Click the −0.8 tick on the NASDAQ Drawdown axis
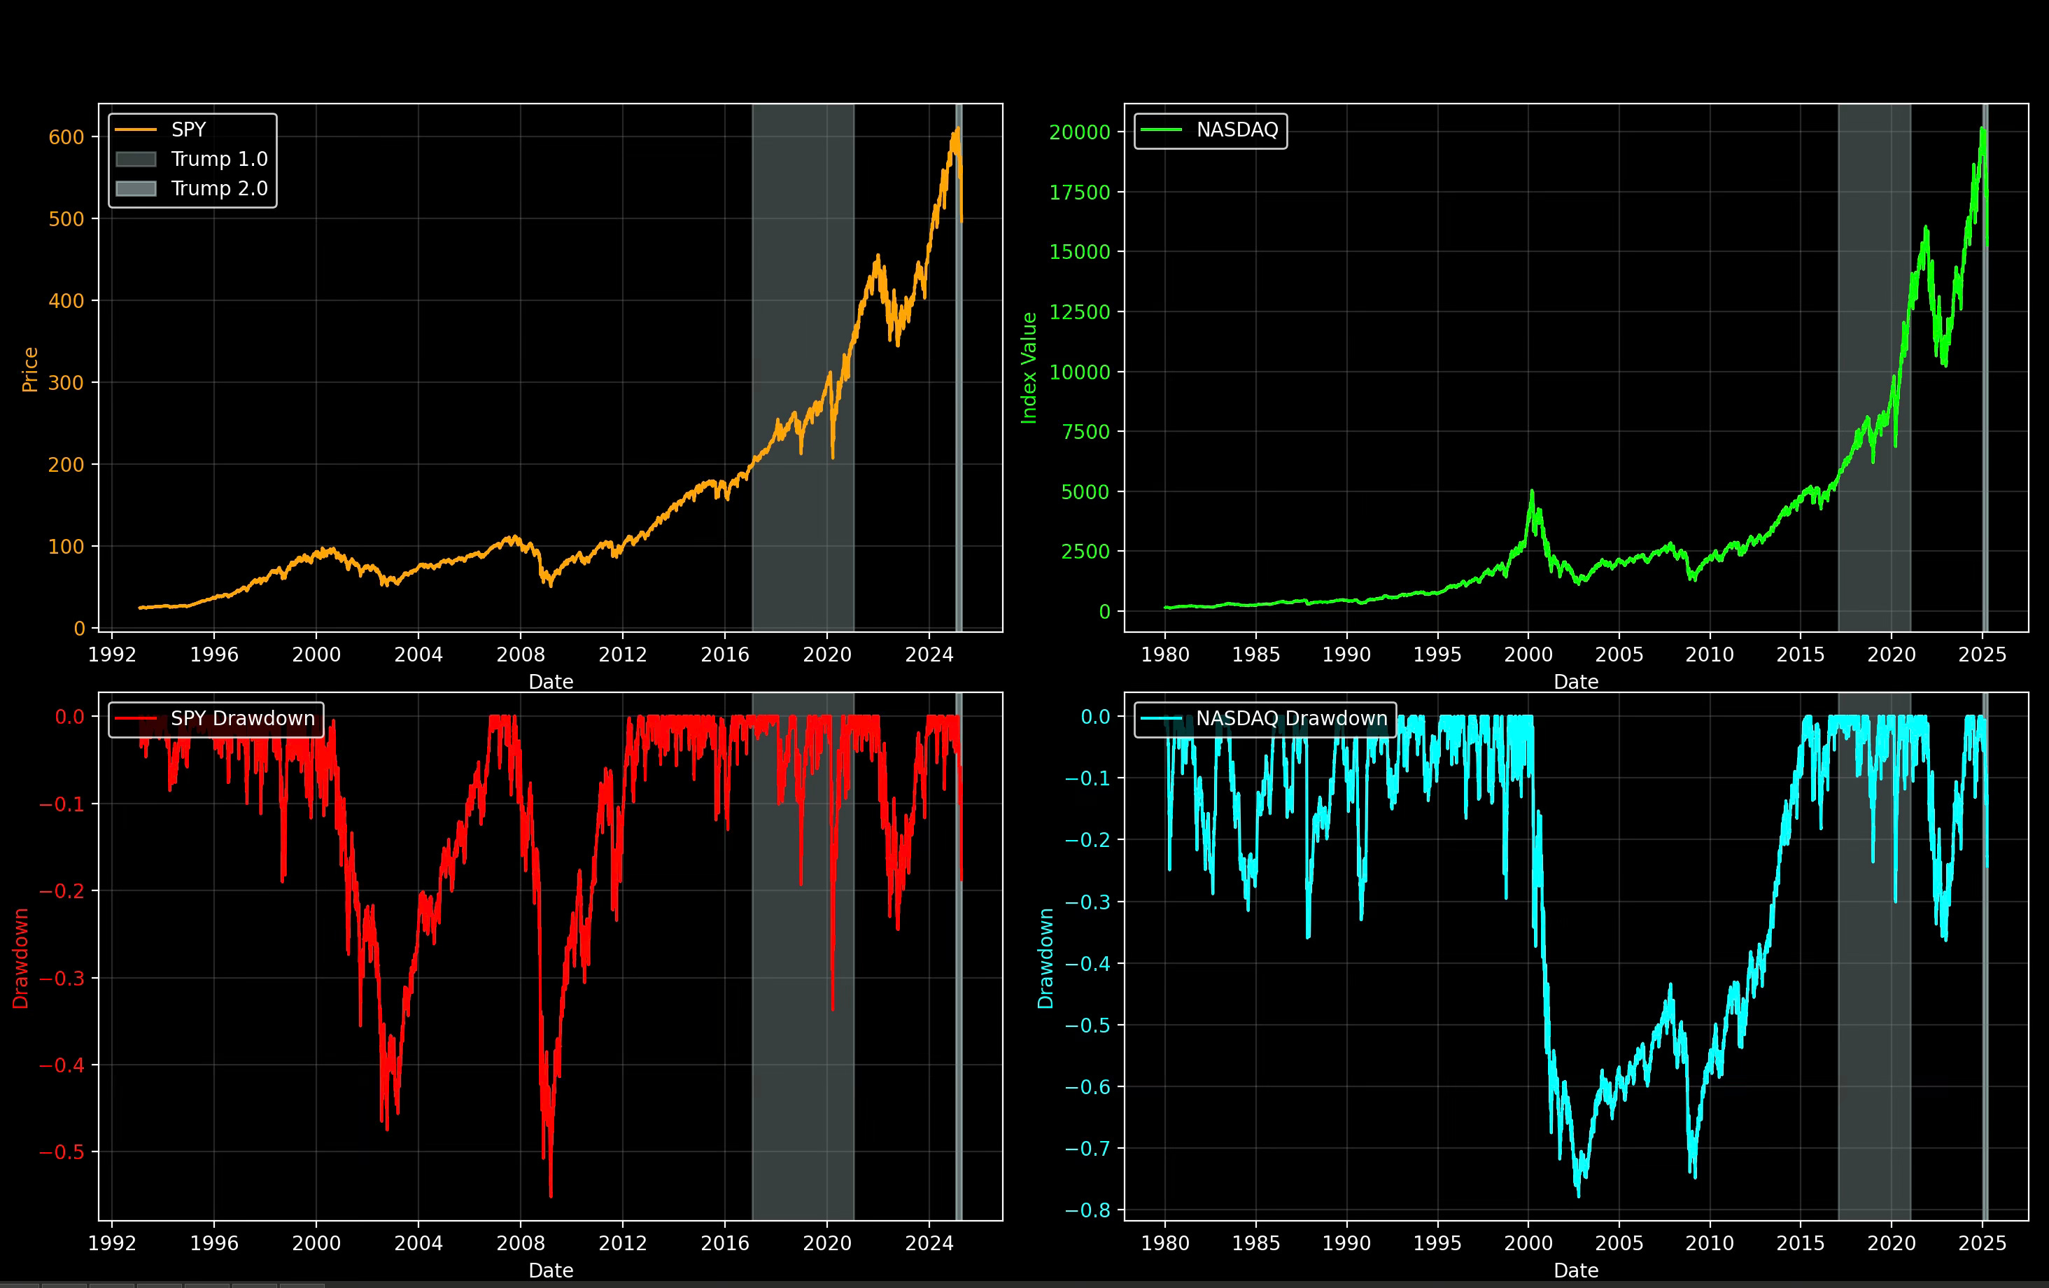This screenshot has height=1288, width=2049. 1087,1210
